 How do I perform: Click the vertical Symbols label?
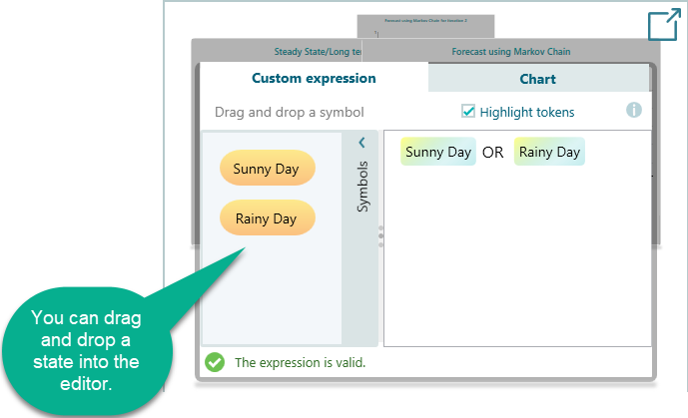coord(362,187)
